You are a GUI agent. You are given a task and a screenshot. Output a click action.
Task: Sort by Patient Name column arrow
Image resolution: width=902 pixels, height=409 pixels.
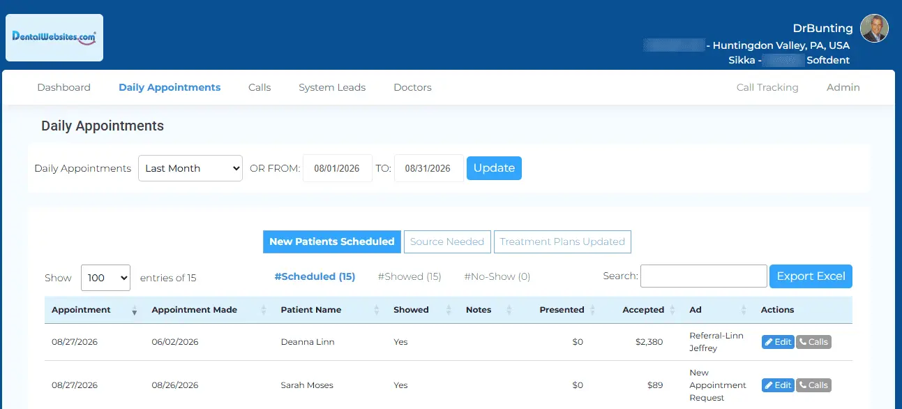[x=377, y=310]
